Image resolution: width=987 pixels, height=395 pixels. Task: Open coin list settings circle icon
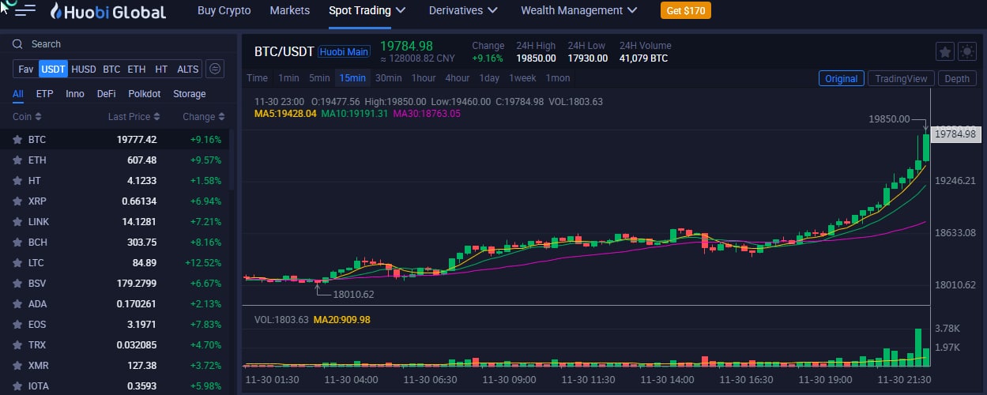(x=215, y=69)
